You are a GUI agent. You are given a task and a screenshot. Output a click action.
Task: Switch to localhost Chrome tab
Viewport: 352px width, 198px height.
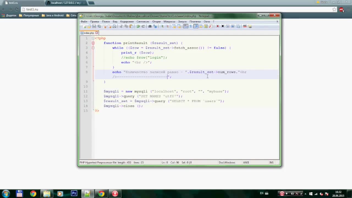pyautogui.click(x=66, y=3)
